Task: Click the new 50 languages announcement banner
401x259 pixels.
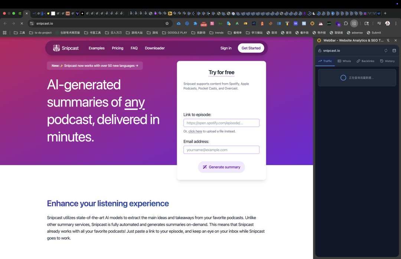Action: tap(95, 66)
